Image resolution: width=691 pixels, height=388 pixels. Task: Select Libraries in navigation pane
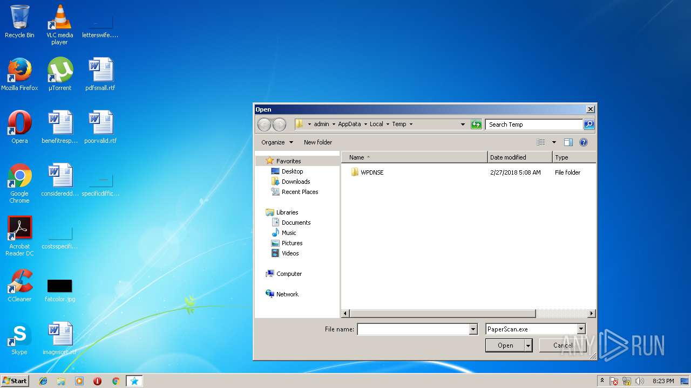(287, 212)
